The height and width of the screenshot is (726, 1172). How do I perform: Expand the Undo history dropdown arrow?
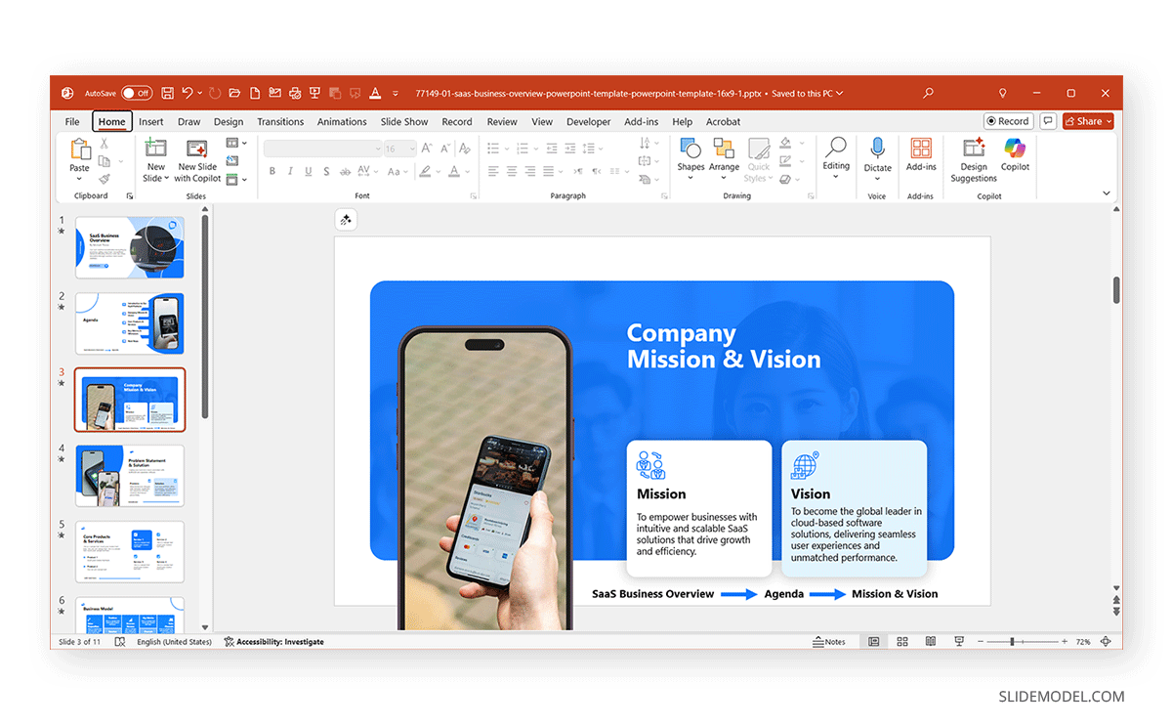[198, 93]
